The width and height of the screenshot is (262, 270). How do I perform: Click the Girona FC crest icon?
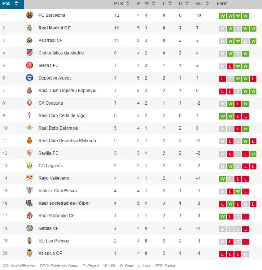[29, 65]
